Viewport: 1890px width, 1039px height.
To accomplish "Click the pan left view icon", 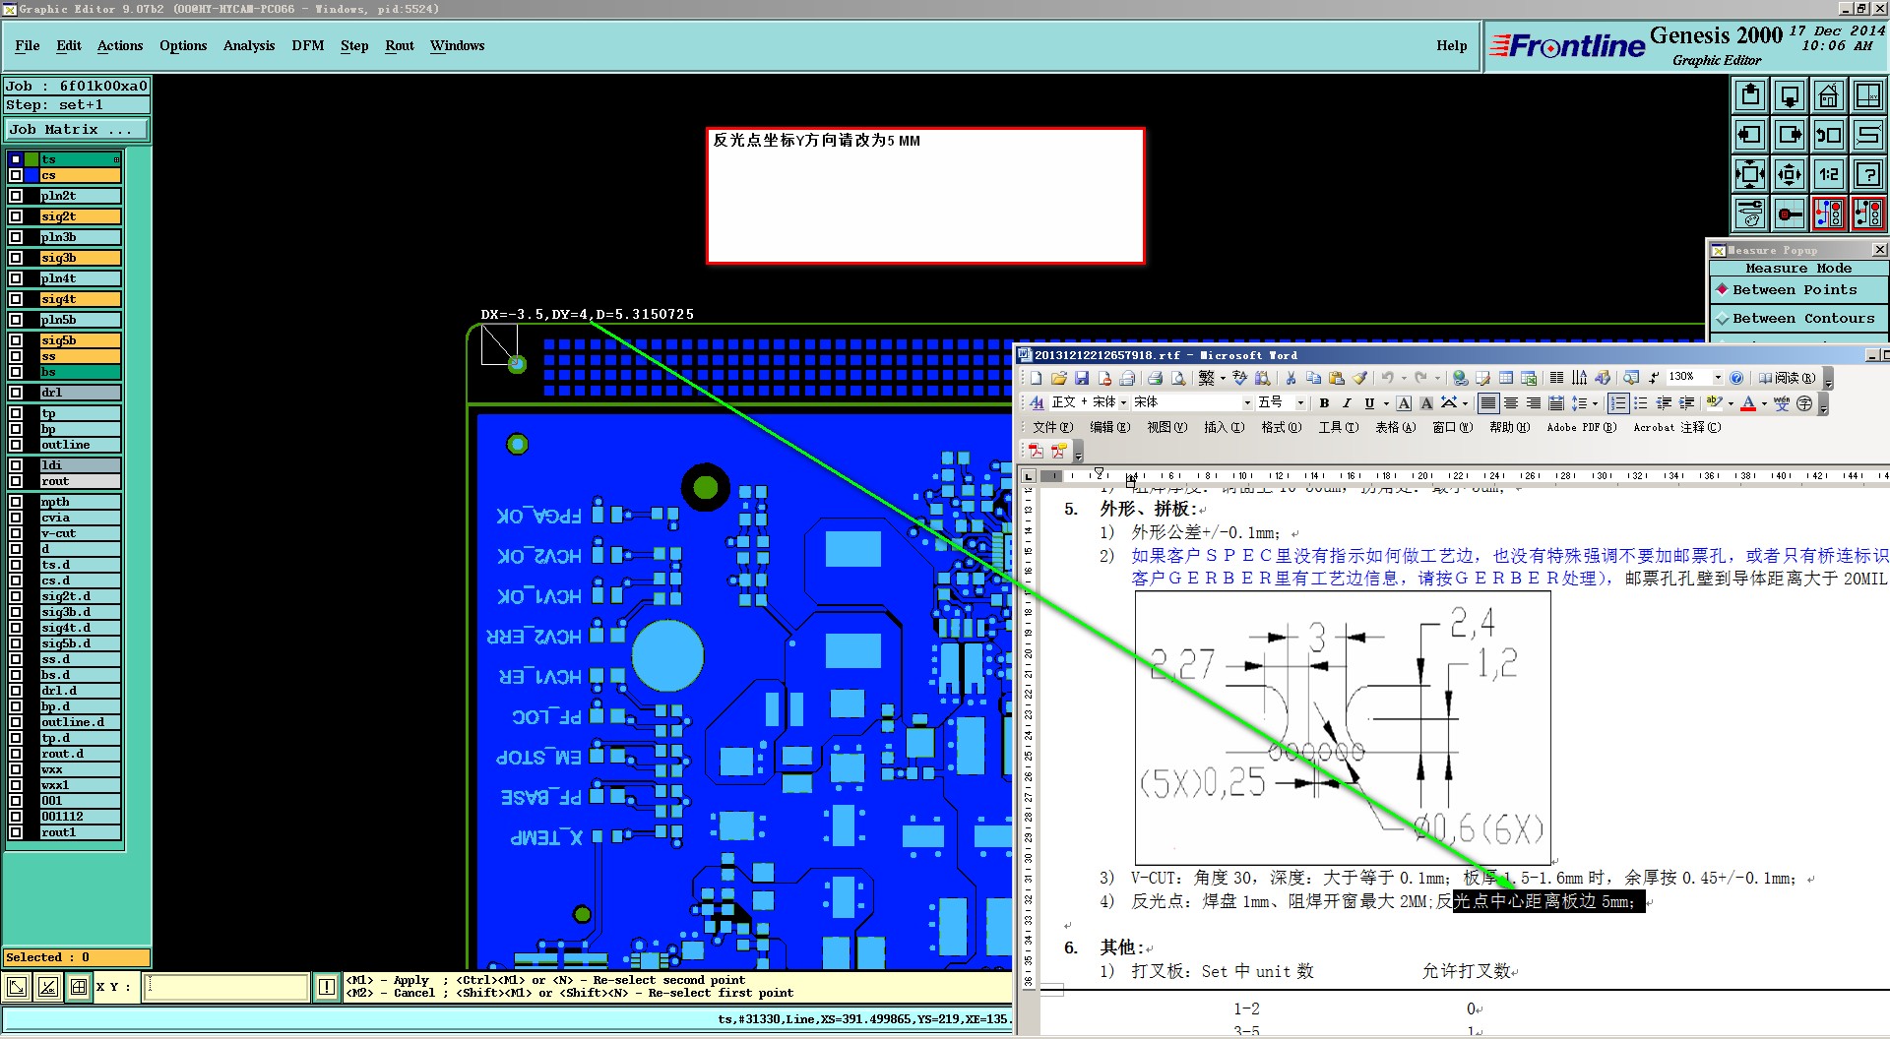I will tap(1750, 135).
